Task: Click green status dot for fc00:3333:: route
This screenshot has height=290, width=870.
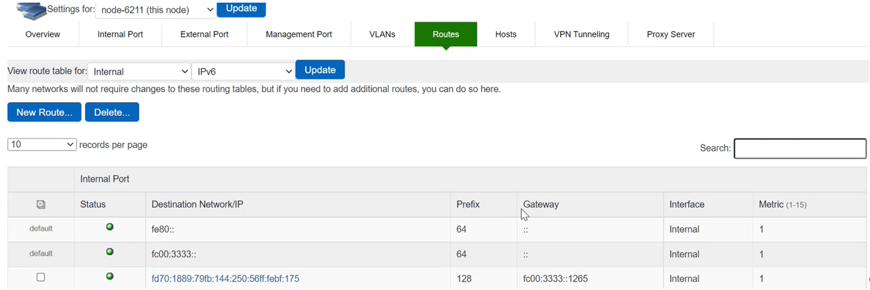Action: 109,252
